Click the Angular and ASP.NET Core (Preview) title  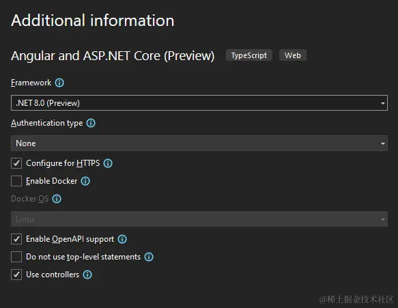pyautogui.click(x=113, y=56)
